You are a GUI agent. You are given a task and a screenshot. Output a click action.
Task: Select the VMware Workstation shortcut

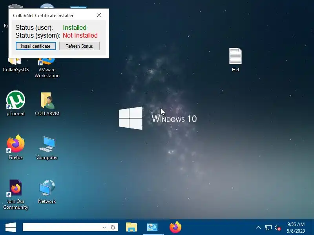click(47, 68)
